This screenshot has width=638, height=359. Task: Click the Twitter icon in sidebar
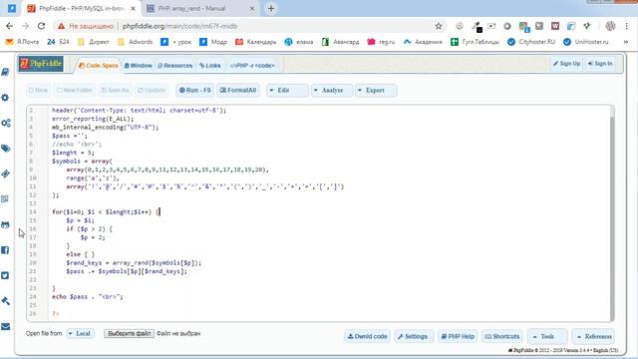pyautogui.click(x=5, y=275)
